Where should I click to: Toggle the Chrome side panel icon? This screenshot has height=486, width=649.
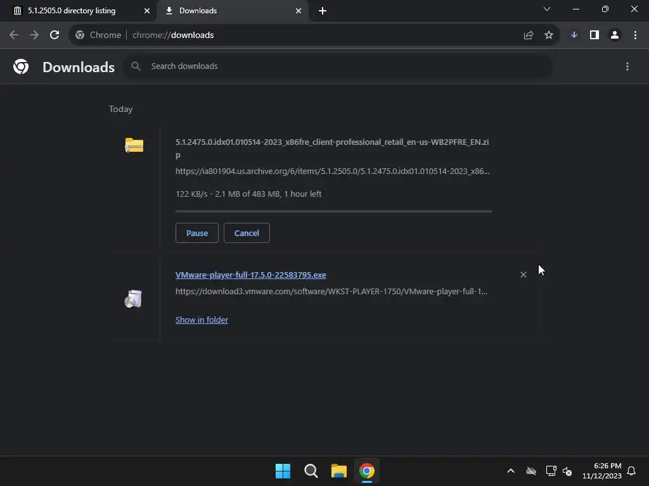pos(594,35)
